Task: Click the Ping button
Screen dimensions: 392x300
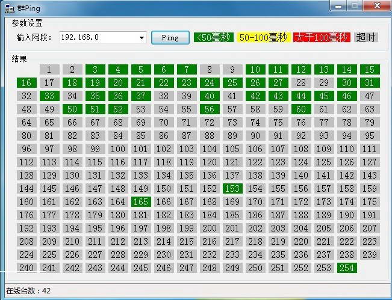Action: 170,37
